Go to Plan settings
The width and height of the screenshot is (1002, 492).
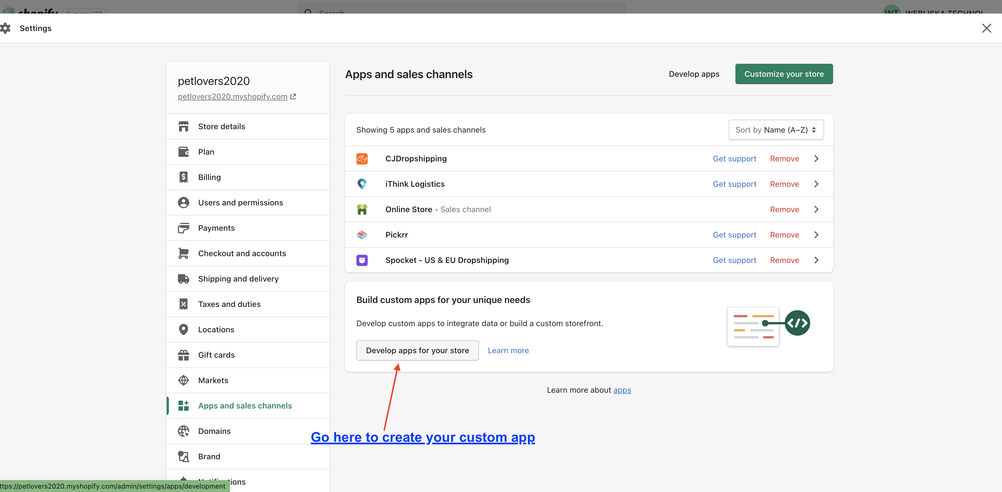[248, 151]
